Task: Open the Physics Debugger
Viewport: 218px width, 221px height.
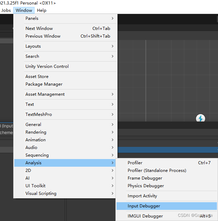Action: click(167, 186)
